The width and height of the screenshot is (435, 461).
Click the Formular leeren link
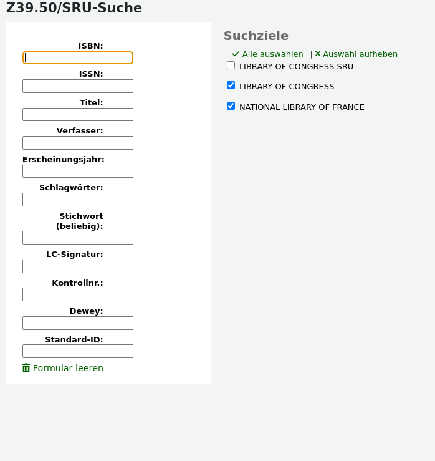click(x=68, y=368)
